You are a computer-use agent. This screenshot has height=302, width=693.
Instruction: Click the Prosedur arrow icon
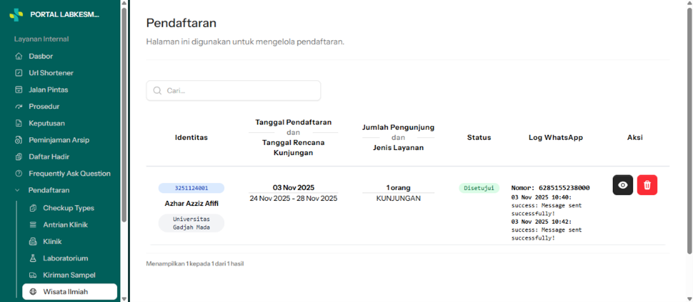(x=18, y=107)
